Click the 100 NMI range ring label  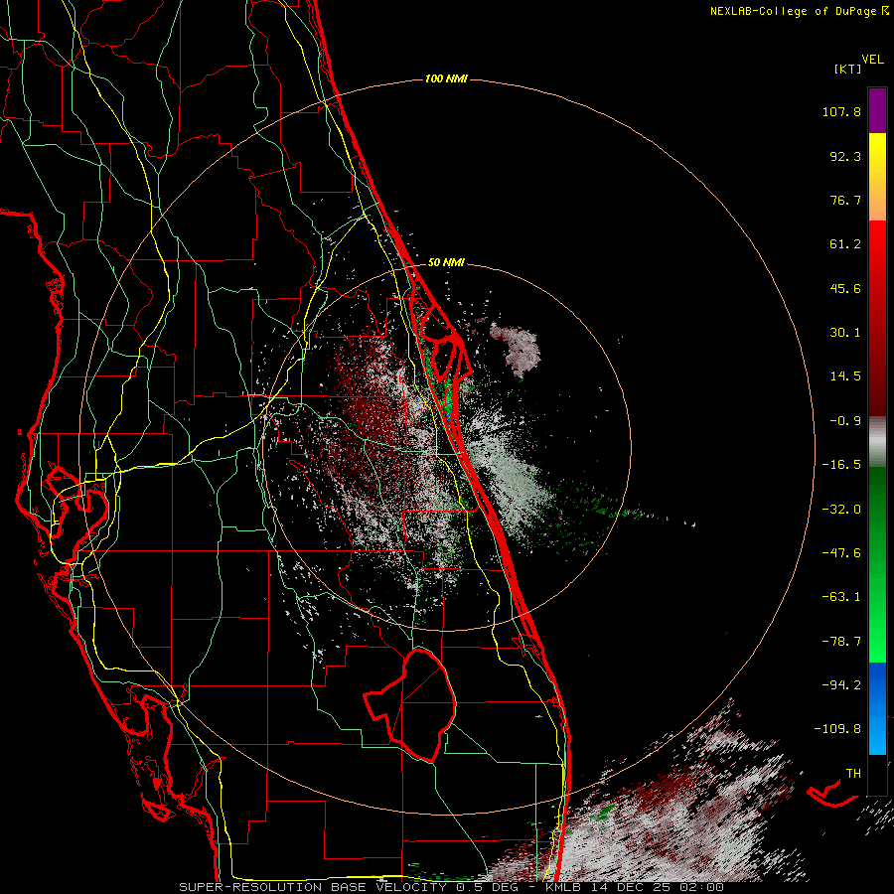[x=446, y=78]
